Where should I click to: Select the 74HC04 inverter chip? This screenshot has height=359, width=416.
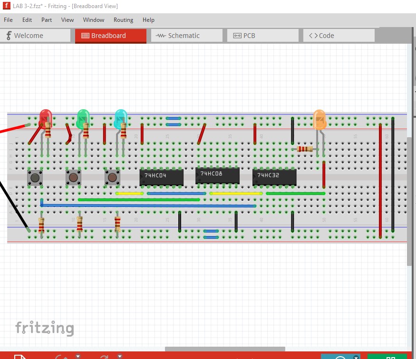[x=161, y=177]
